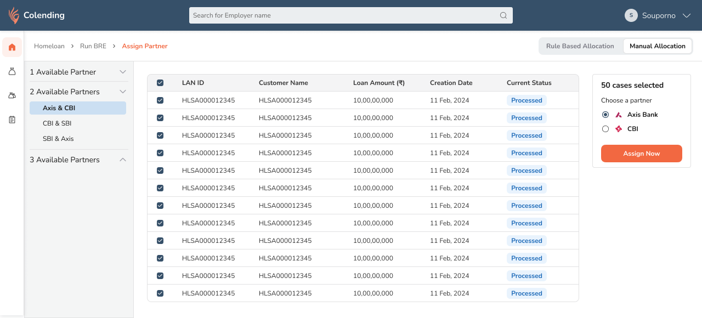702x318 pixels.
Task: Switch to Manual Allocation tab
Action: click(658, 46)
